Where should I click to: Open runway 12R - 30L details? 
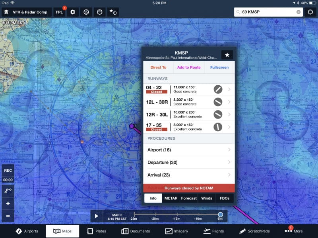point(189,115)
